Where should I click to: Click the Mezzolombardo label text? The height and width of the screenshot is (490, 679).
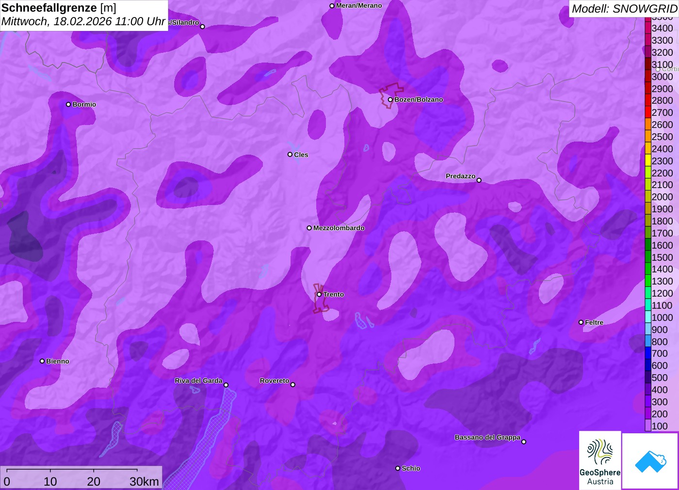(x=339, y=228)
